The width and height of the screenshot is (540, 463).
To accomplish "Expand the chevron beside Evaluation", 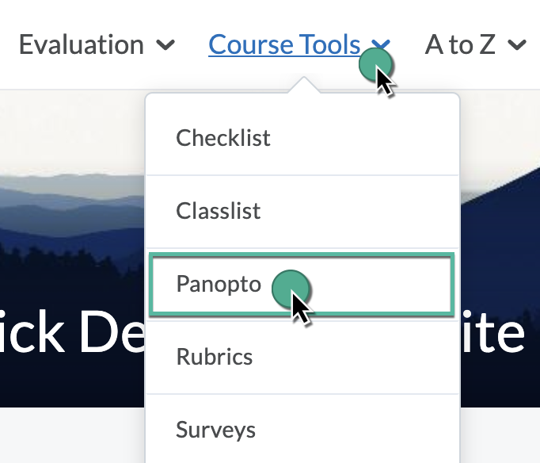I will click(166, 46).
